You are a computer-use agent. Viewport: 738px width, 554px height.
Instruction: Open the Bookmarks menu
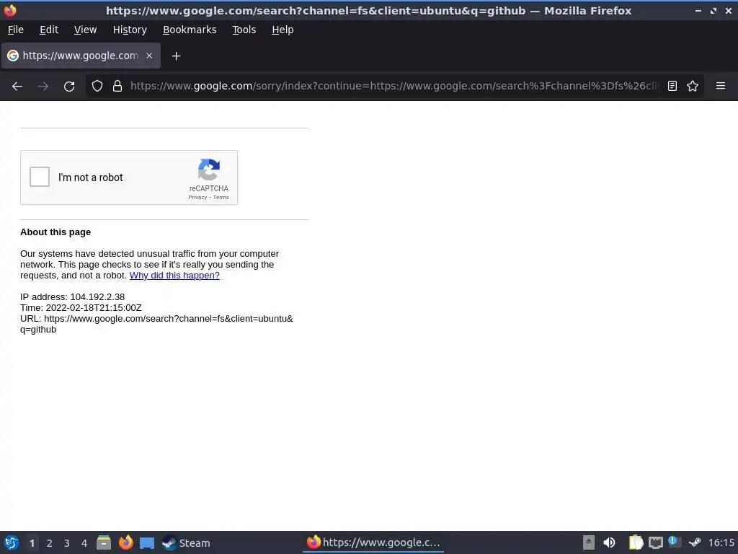[190, 30]
